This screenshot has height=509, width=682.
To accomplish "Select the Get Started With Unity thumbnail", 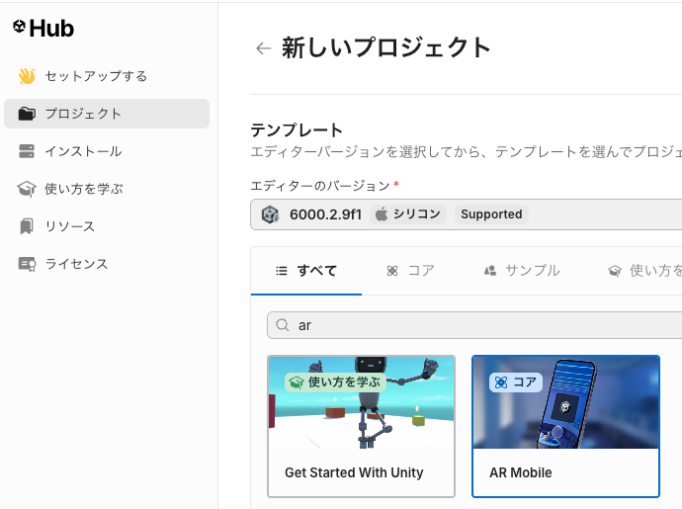I will 361,402.
